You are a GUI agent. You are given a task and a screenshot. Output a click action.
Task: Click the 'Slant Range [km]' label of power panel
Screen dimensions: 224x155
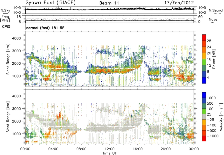click(x=8, y=59)
